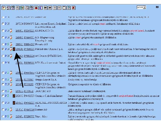Click the 'MONSANTO Co.' applicant name
The height and width of the screenshot is (121, 161).
point(45,31)
